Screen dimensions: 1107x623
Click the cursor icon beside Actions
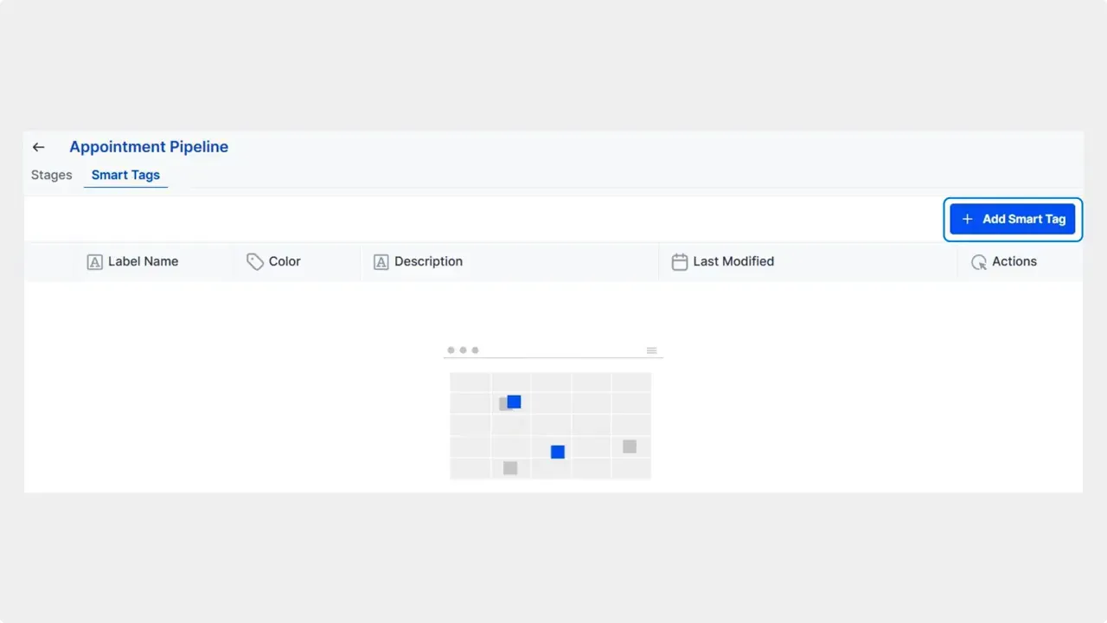click(978, 261)
